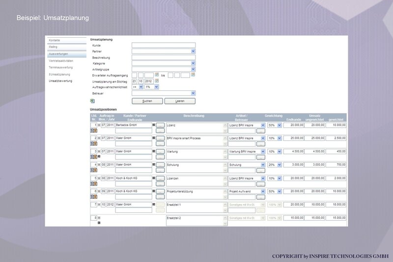Open calendar icon after the 'bis' date fields
This screenshot has height=262, width=393.
(193, 75)
